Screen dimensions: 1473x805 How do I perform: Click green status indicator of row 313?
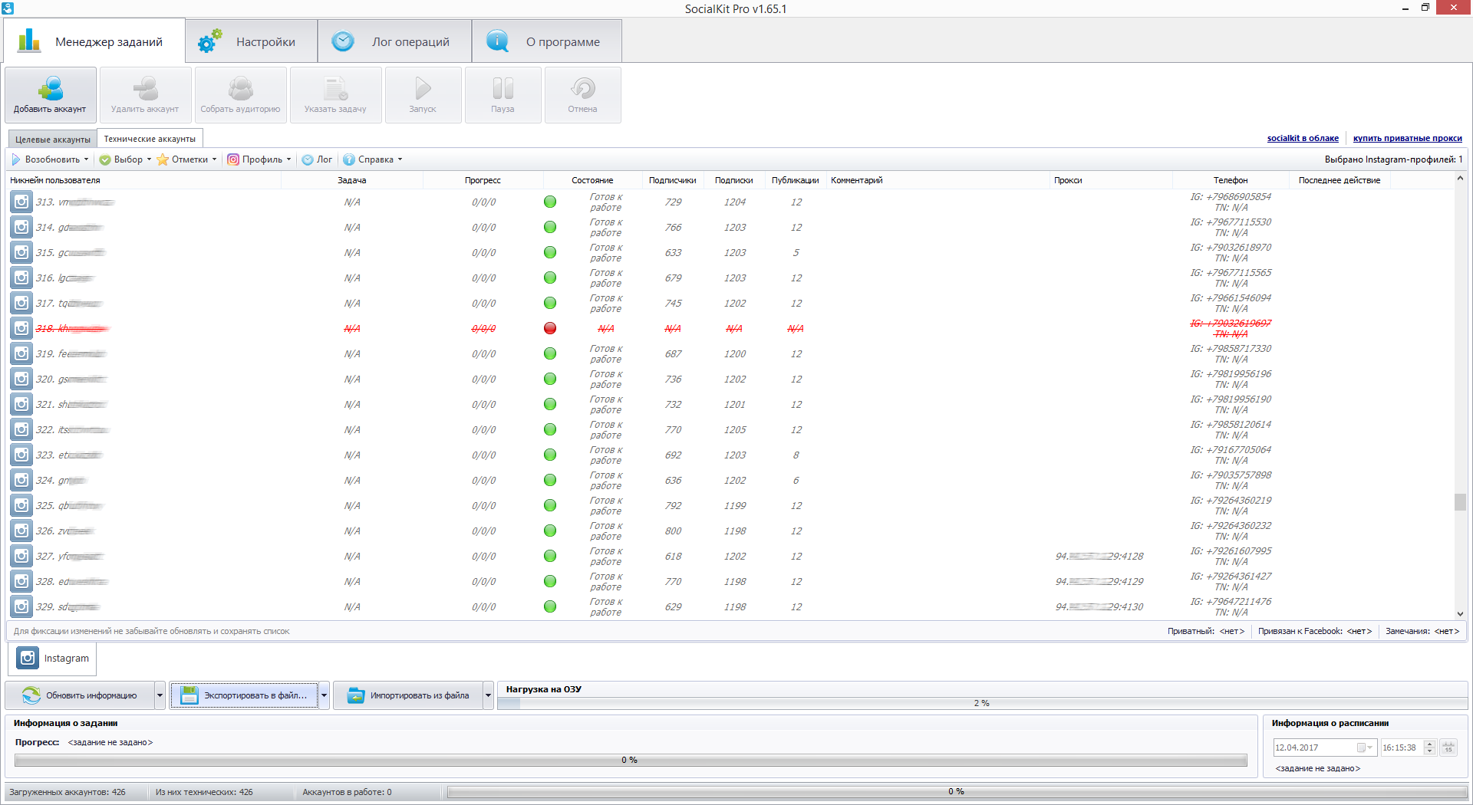pyautogui.click(x=550, y=202)
